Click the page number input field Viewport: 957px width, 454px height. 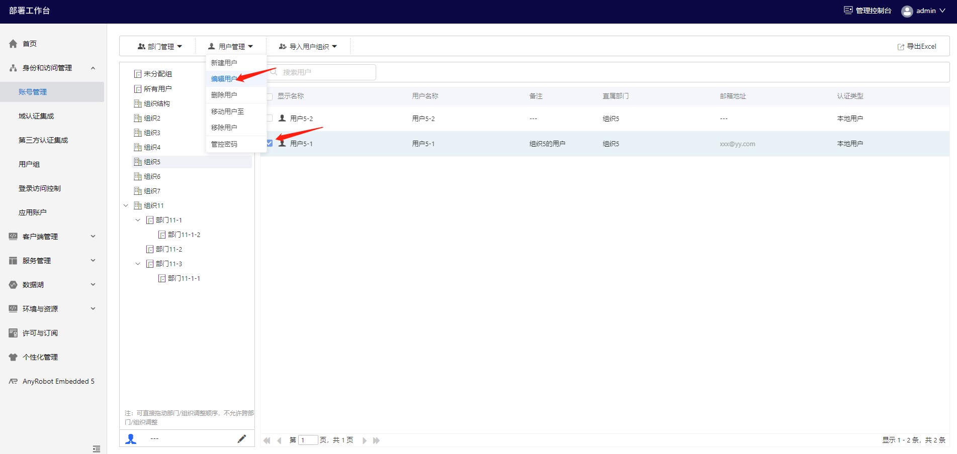tap(308, 440)
